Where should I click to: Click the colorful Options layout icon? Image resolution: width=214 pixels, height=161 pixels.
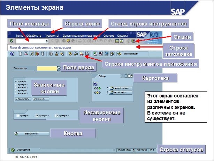click(133, 41)
